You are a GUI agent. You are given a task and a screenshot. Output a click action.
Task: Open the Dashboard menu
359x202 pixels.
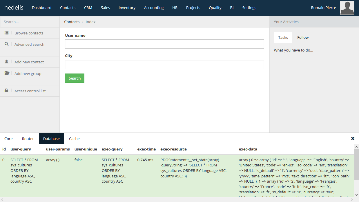(x=41, y=8)
